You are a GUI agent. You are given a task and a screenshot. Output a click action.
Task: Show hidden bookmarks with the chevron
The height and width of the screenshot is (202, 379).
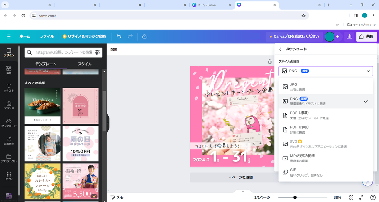point(337,25)
